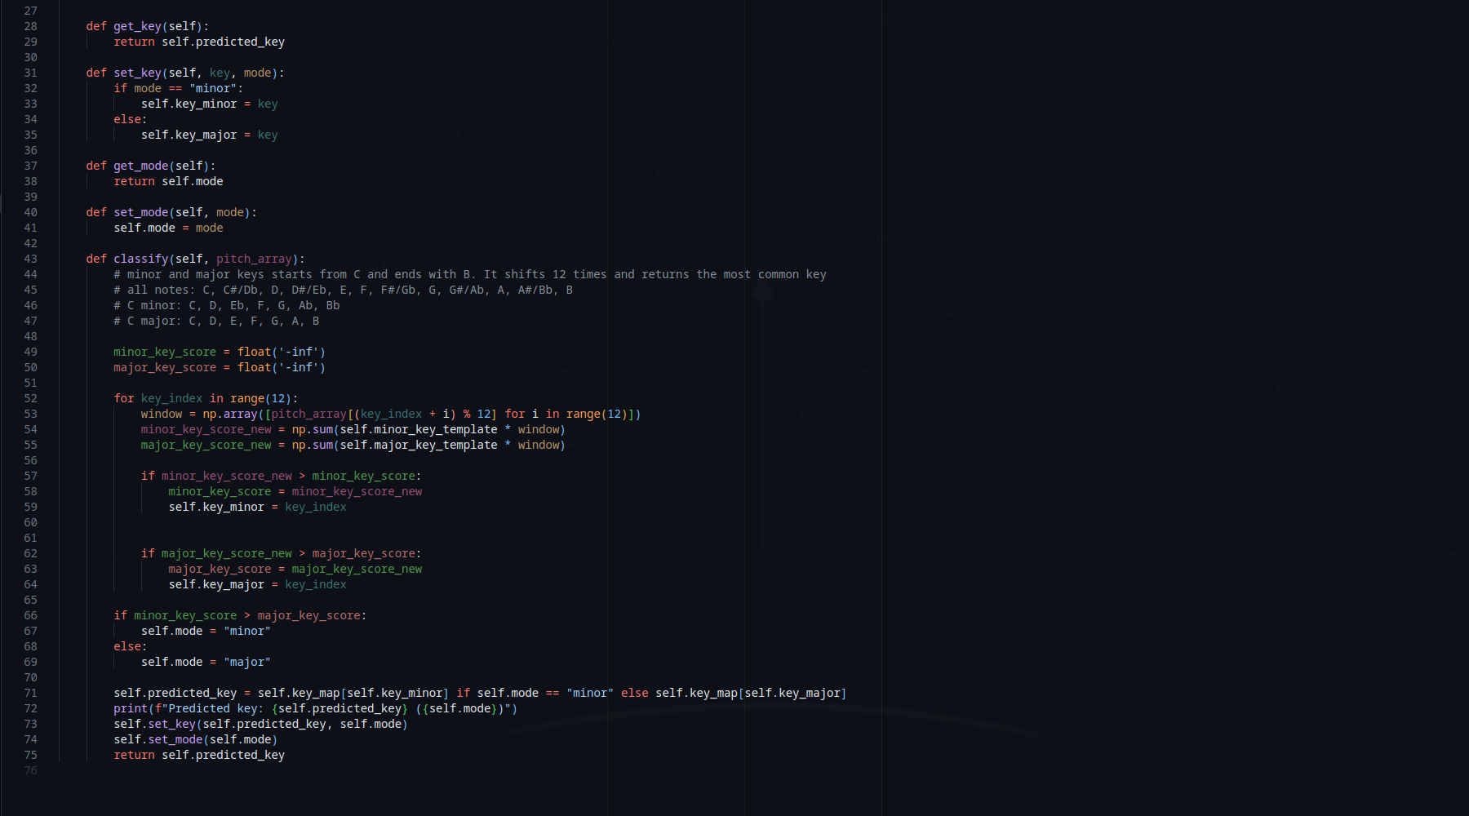This screenshot has width=1469, height=816.
Task: Click the 'if mode == "minor":' line
Action: tap(179, 88)
